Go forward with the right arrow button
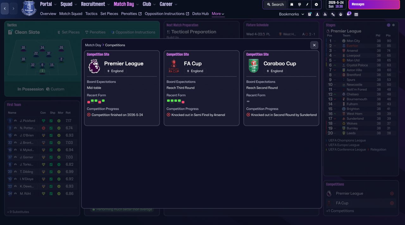The width and height of the screenshot is (405, 225). pos(13,9)
